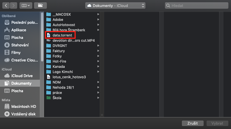Open the column view options dropdown
231x129 pixels.
[26, 6]
